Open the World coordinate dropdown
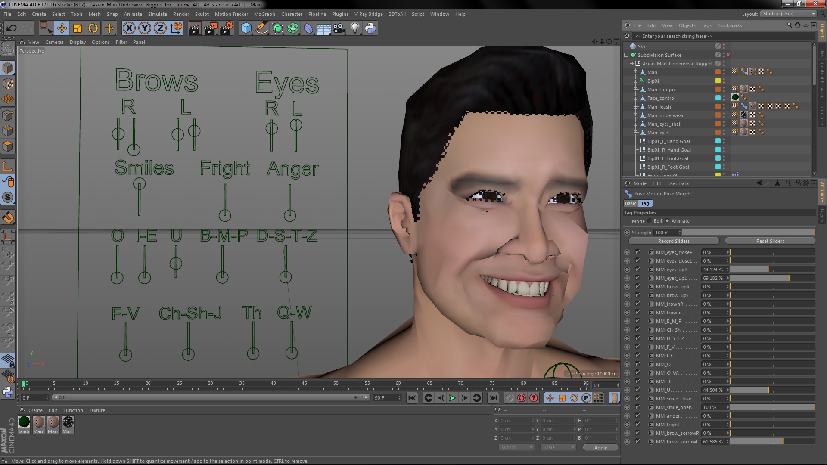Screen dimensions: 827x465 click(516, 447)
